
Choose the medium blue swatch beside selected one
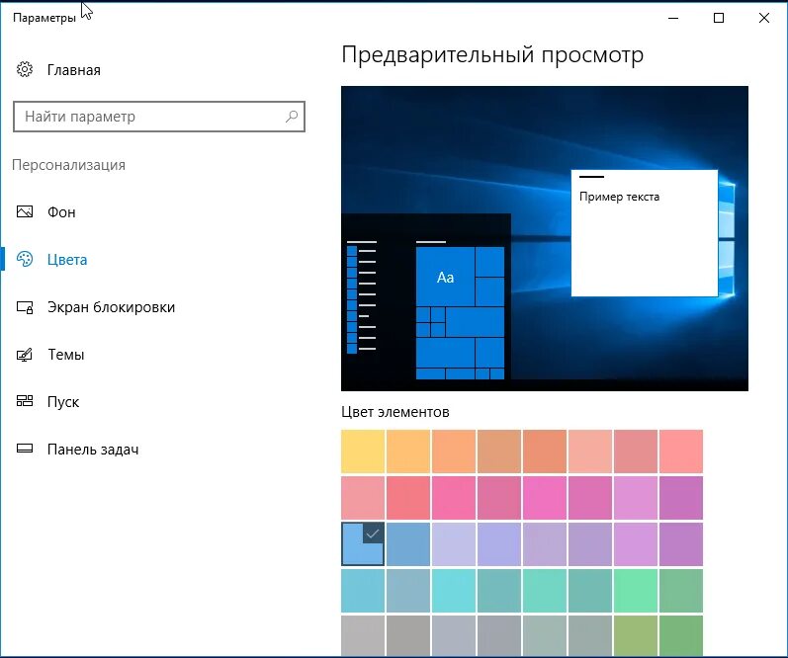408,544
